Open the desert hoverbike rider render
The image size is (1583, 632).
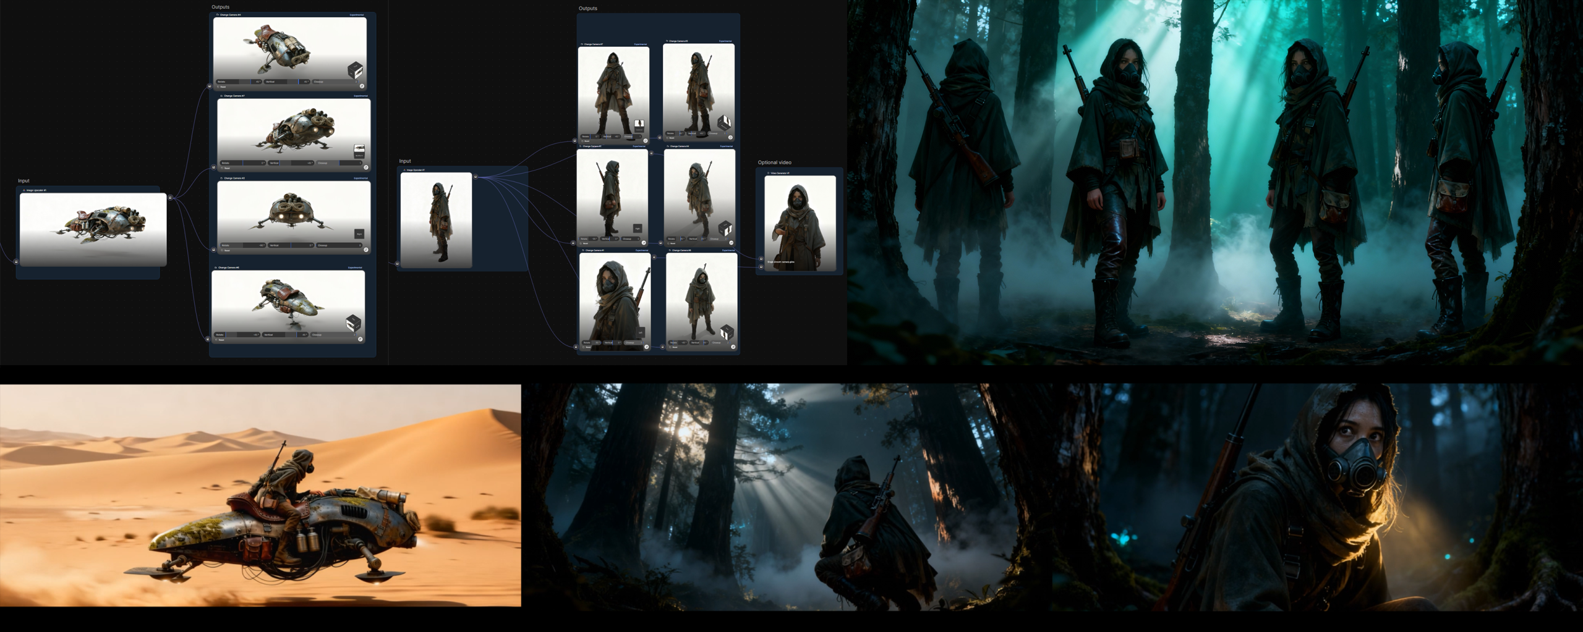pos(260,495)
